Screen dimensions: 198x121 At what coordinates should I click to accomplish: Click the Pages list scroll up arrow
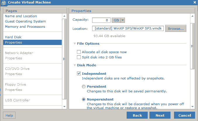(64, 16)
